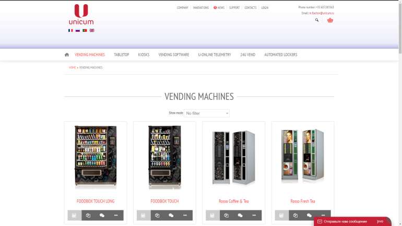This screenshot has height=226, width=402.
Task: Switch language to the French flag
Action: pyautogui.click(x=70, y=30)
